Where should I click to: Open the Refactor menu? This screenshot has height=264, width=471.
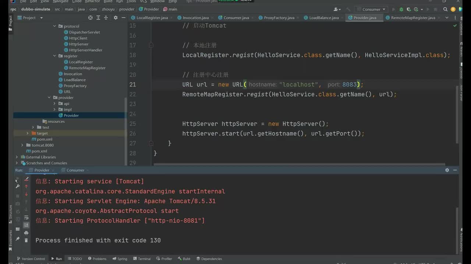tap(92, 1)
